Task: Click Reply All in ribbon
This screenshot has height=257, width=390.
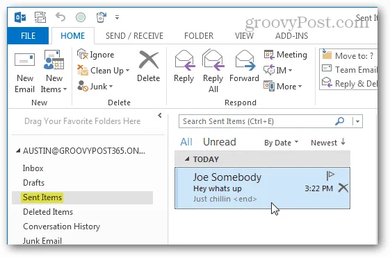Action: pyautogui.click(x=213, y=71)
